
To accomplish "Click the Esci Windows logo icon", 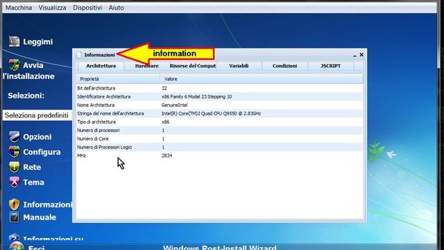I will pos(17,247).
